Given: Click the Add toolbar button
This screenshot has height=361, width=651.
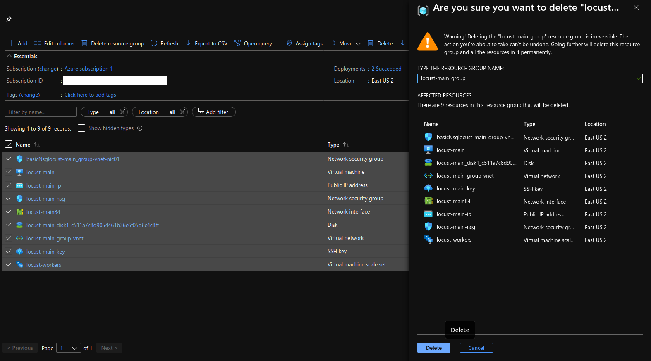Looking at the screenshot, I should (18, 43).
